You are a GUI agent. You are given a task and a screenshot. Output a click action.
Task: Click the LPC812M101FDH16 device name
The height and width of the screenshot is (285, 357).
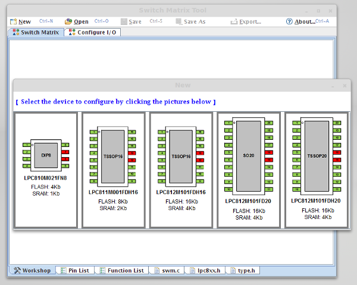[181, 192]
